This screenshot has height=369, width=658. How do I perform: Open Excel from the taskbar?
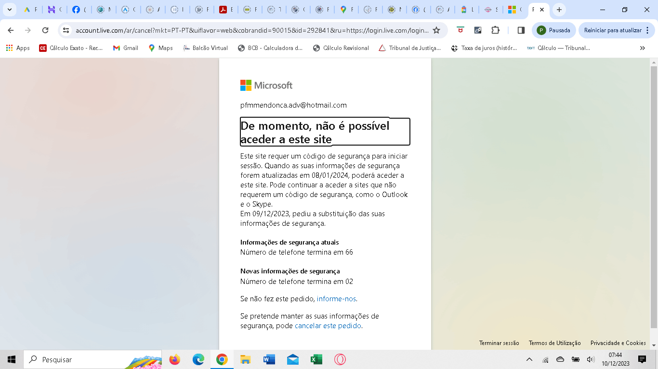click(x=316, y=359)
